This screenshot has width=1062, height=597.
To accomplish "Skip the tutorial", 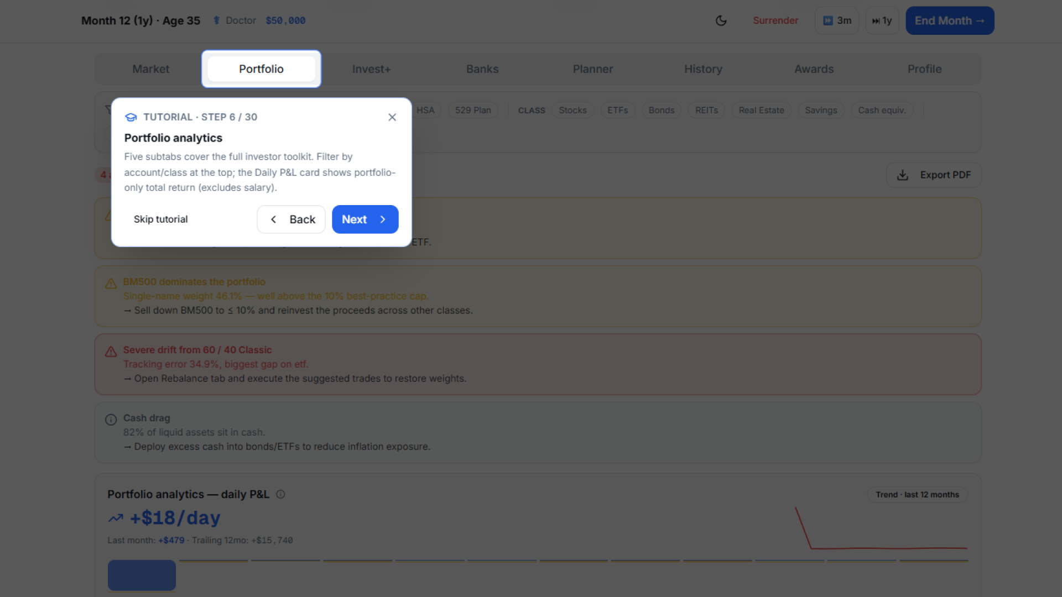I will (x=160, y=219).
